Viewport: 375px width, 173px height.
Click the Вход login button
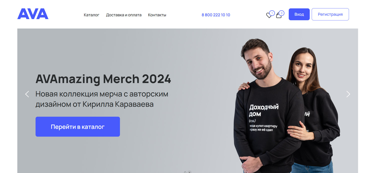click(299, 14)
